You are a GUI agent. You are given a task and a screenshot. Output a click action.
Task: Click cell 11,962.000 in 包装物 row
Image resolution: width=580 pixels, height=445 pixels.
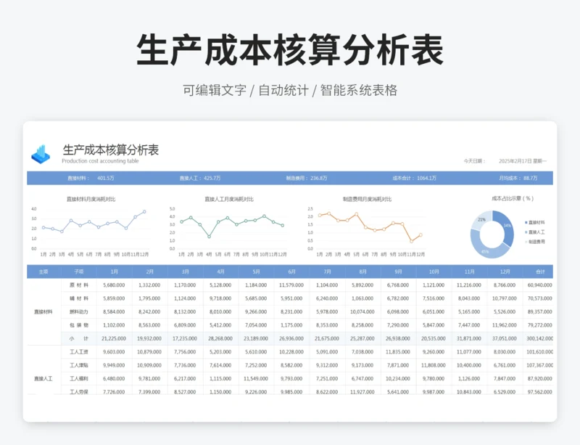tap(505, 325)
